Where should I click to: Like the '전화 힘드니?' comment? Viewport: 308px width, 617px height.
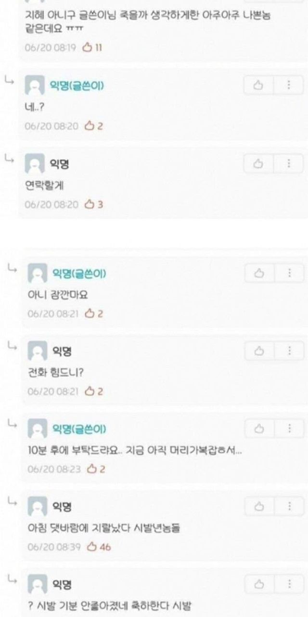[259, 350]
